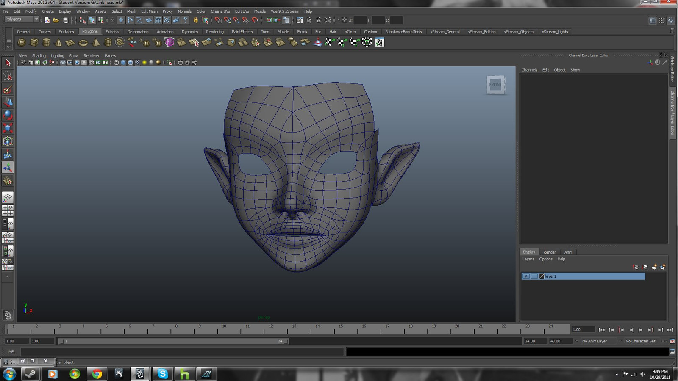
Task: Open the Polygons menu set dropdown
Action: [21, 19]
